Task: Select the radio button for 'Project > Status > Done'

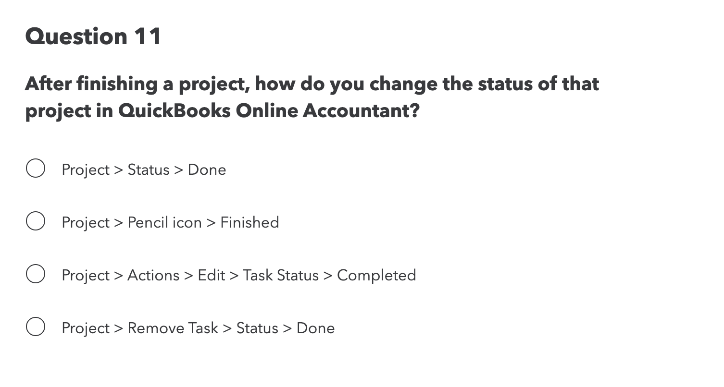Action: pos(36,169)
